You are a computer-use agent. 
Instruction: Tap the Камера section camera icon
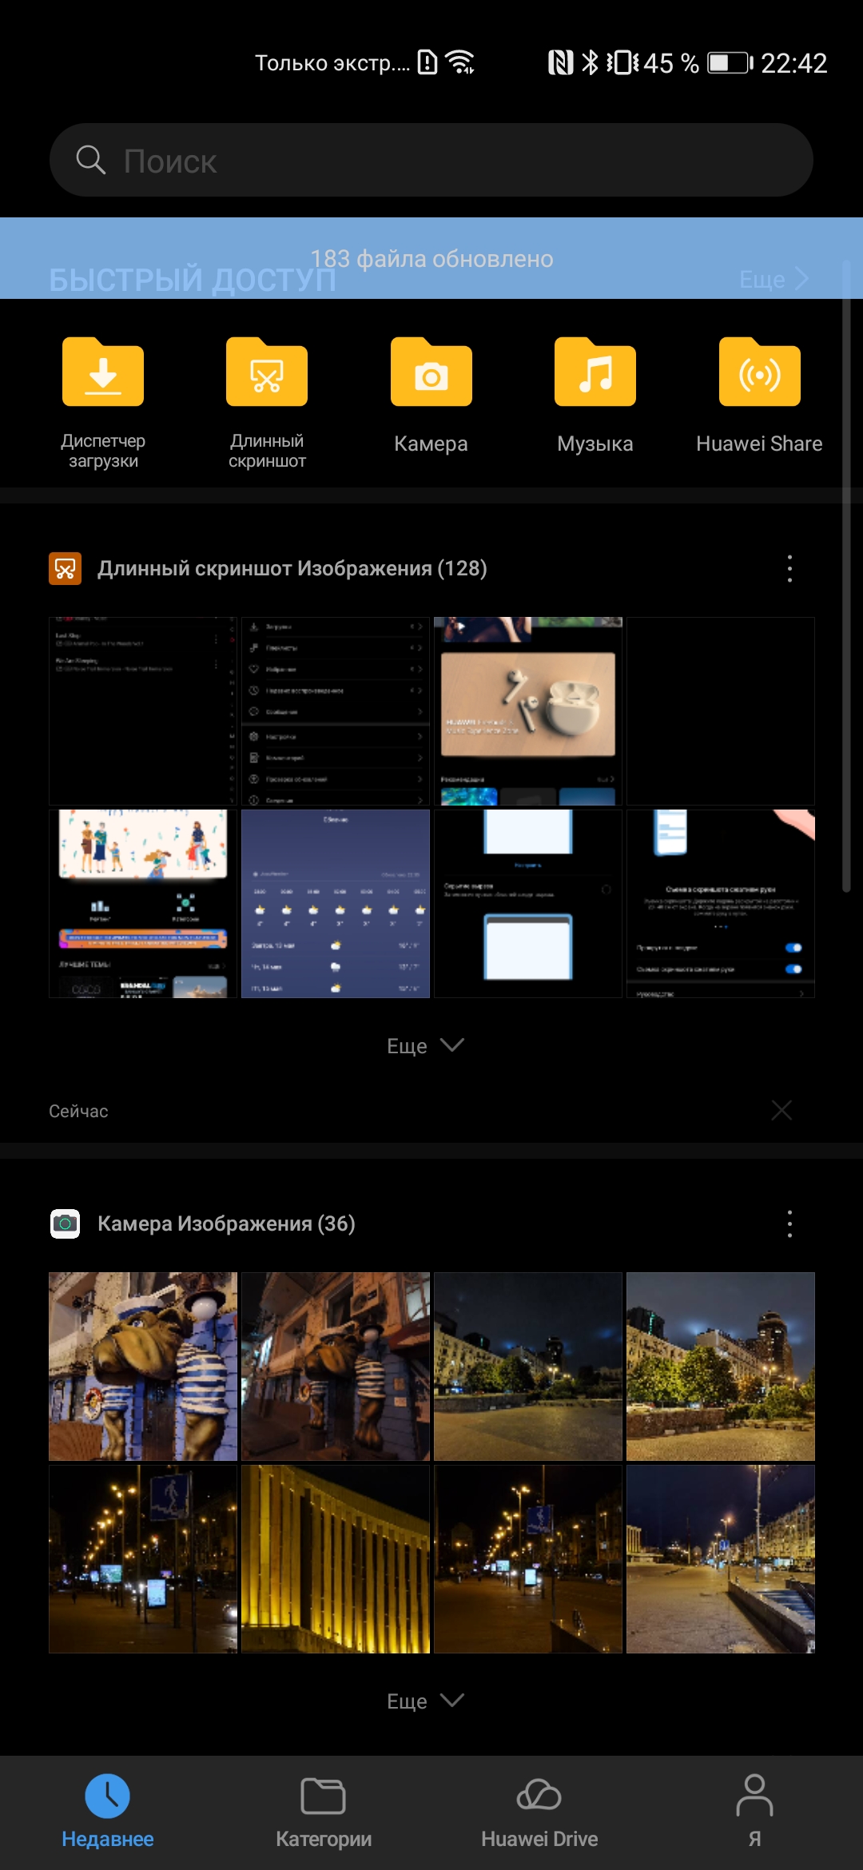[x=65, y=1223]
